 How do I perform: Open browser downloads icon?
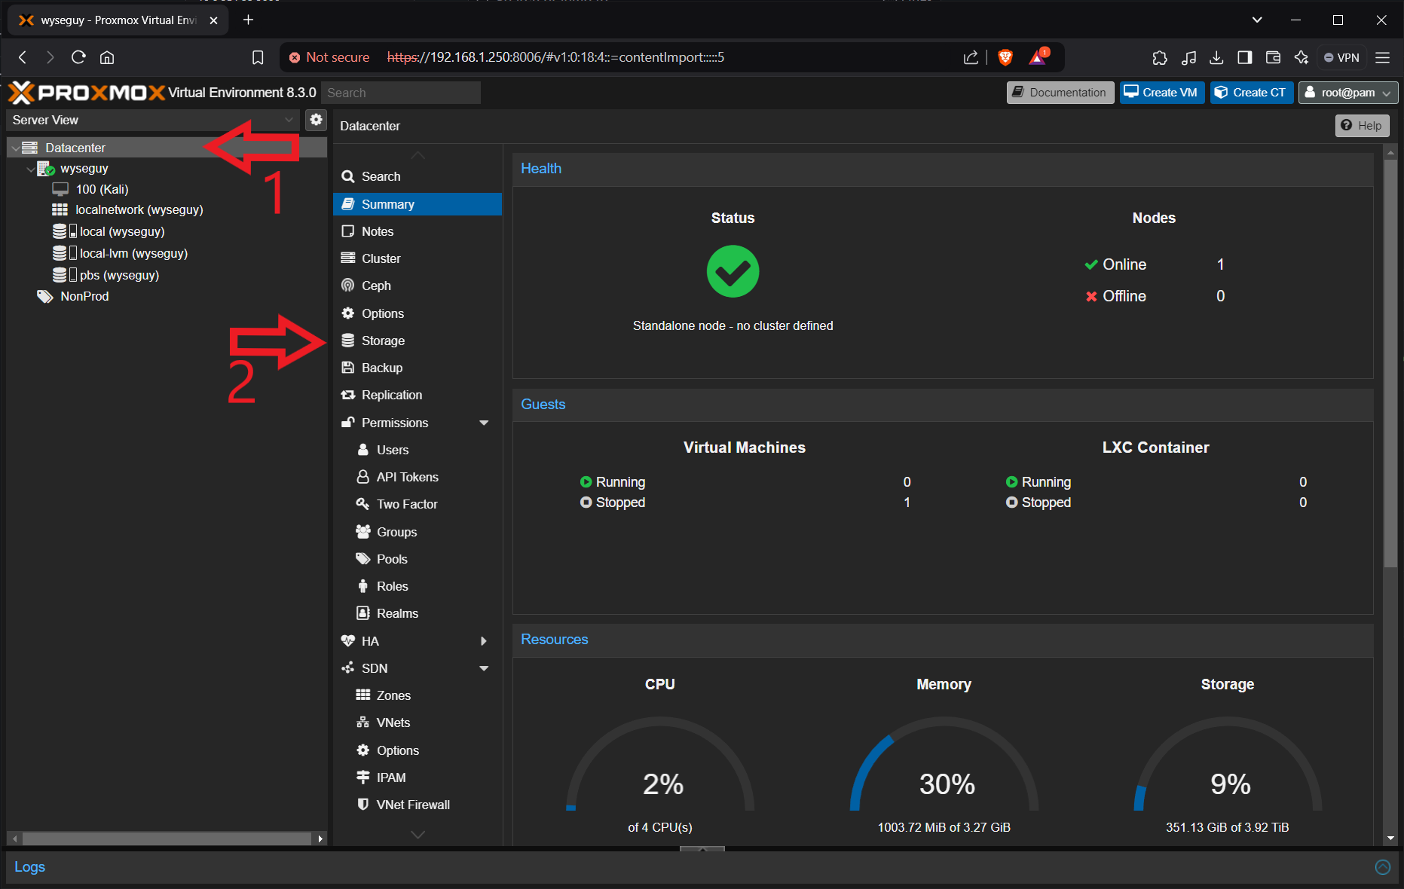tap(1216, 57)
